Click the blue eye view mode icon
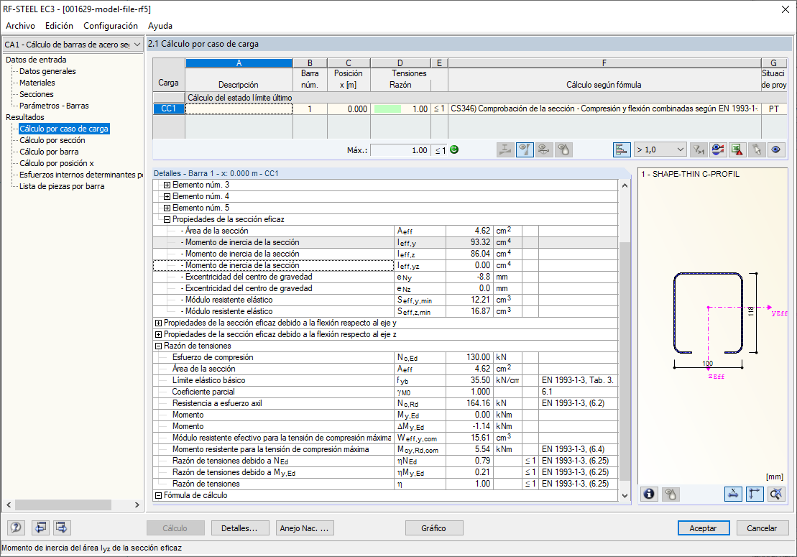797x557 pixels. pyautogui.click(x=776, y=150)
